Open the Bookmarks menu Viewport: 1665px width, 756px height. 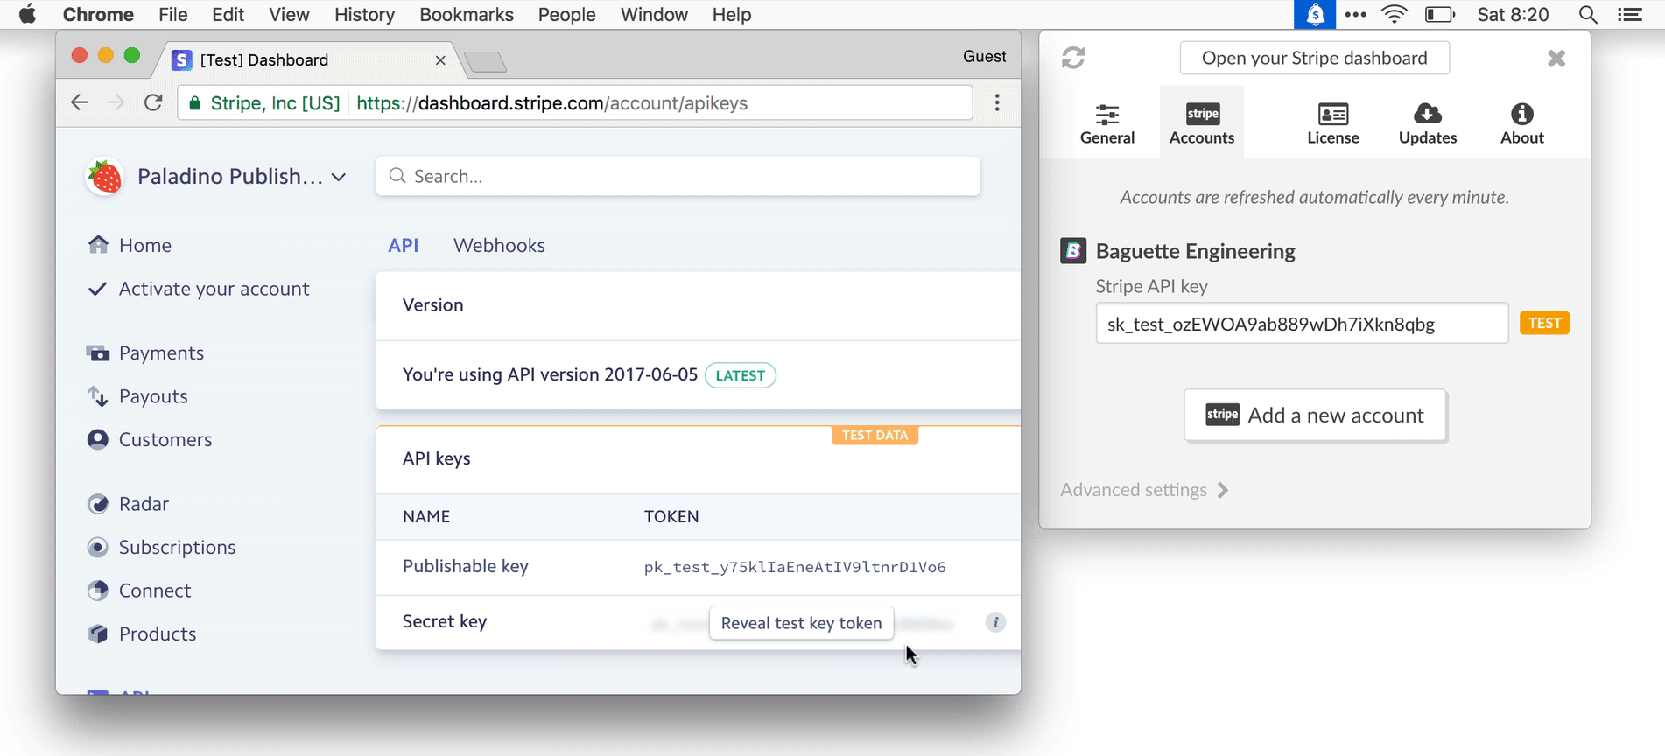tap(467, 15)
